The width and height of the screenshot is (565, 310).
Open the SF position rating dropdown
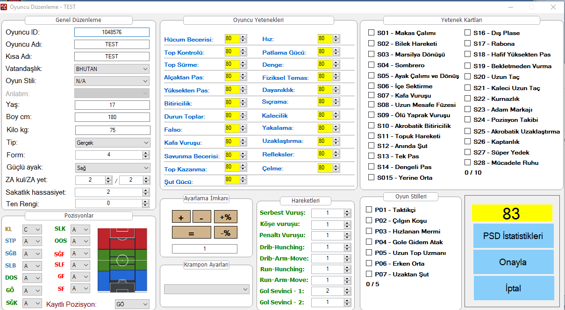tap(80, 289)
